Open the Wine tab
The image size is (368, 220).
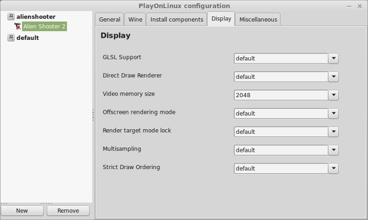[135, 19]
